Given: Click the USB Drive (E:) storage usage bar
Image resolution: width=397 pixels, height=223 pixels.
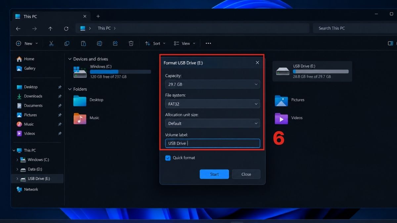Looking at the screenshot, I should coord(321,71).
